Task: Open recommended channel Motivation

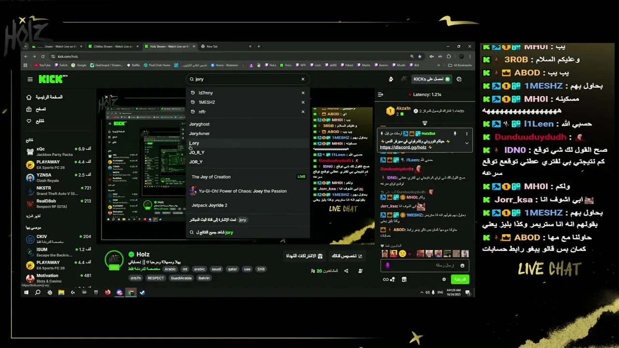Action: [x=58, y=278]
